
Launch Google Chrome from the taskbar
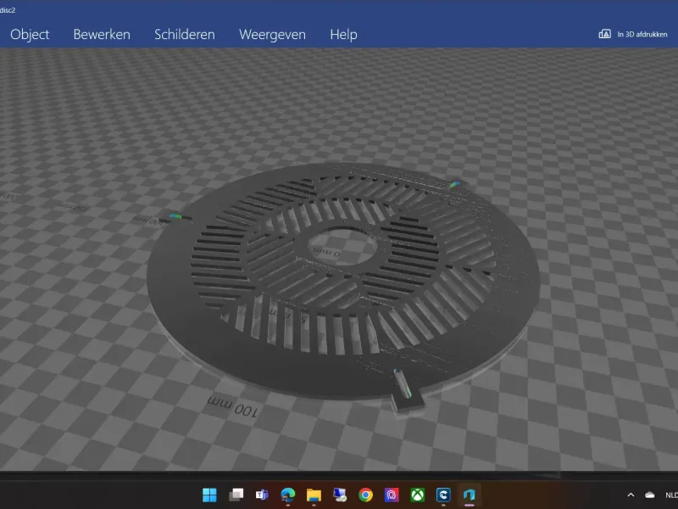pyautogui.click(x=366, y=495)
